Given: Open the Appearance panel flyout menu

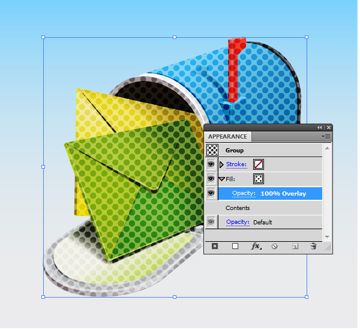Looking at the screenshot, I should click(327, 137).
